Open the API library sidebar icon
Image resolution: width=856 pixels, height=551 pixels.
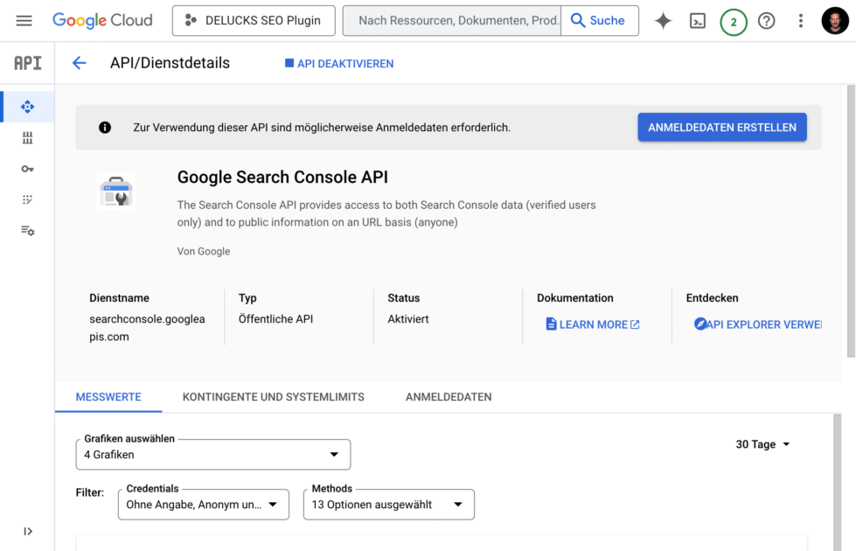27,137
